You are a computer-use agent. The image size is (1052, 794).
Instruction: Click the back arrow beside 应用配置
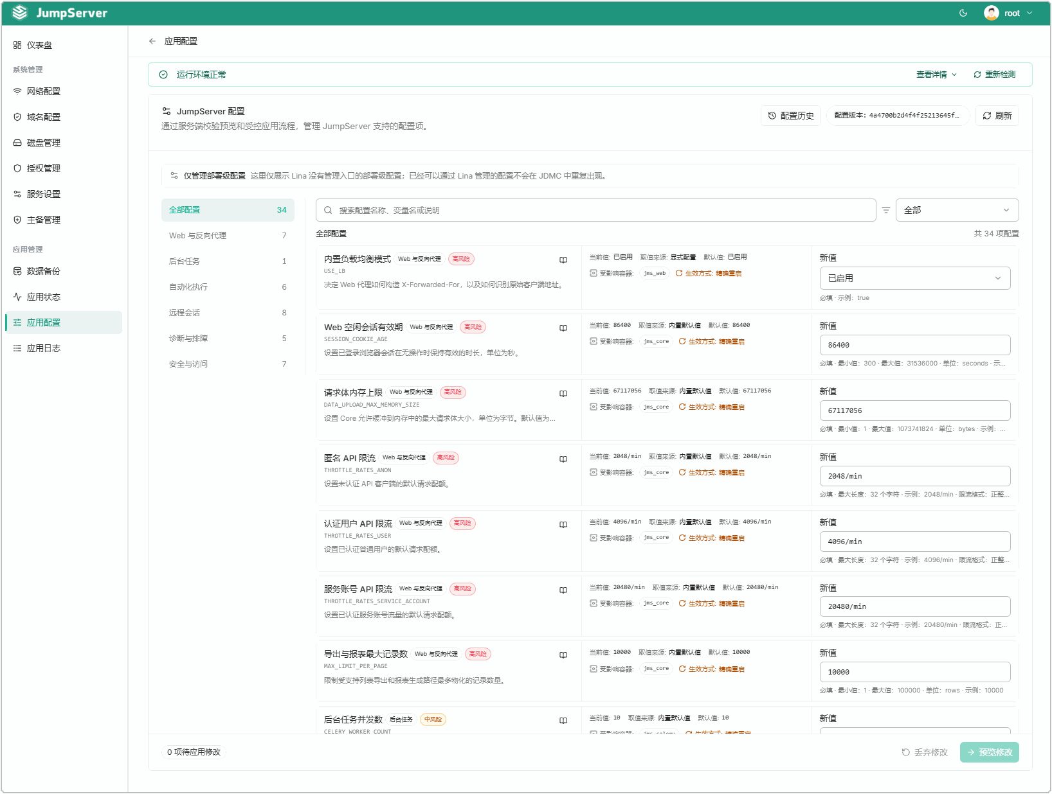pyautogui.click(x=152, y=41)
